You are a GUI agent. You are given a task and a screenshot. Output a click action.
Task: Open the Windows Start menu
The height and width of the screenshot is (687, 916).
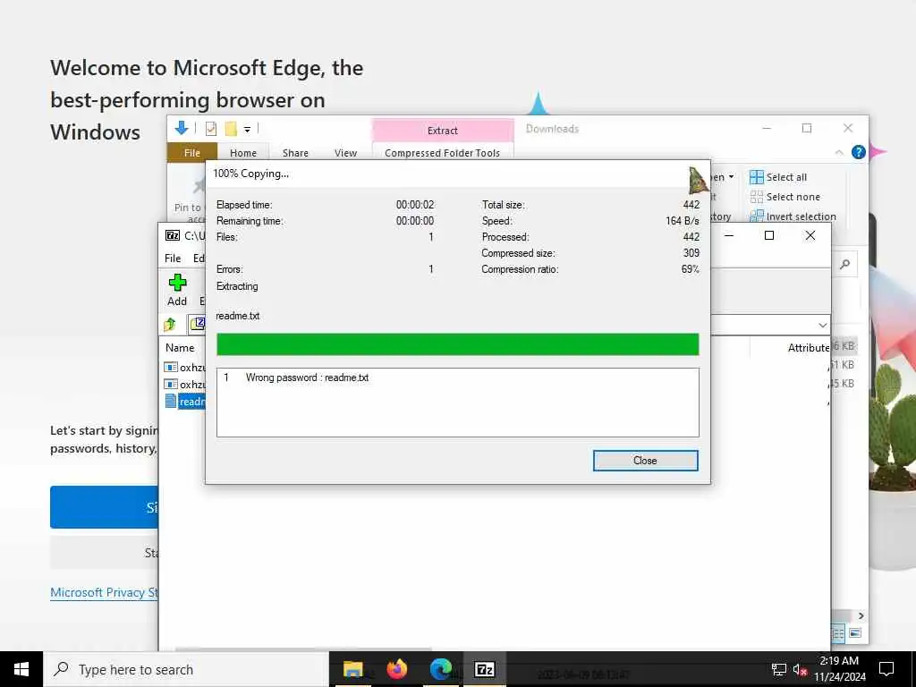pyautogui.click(x=21, y=669)
